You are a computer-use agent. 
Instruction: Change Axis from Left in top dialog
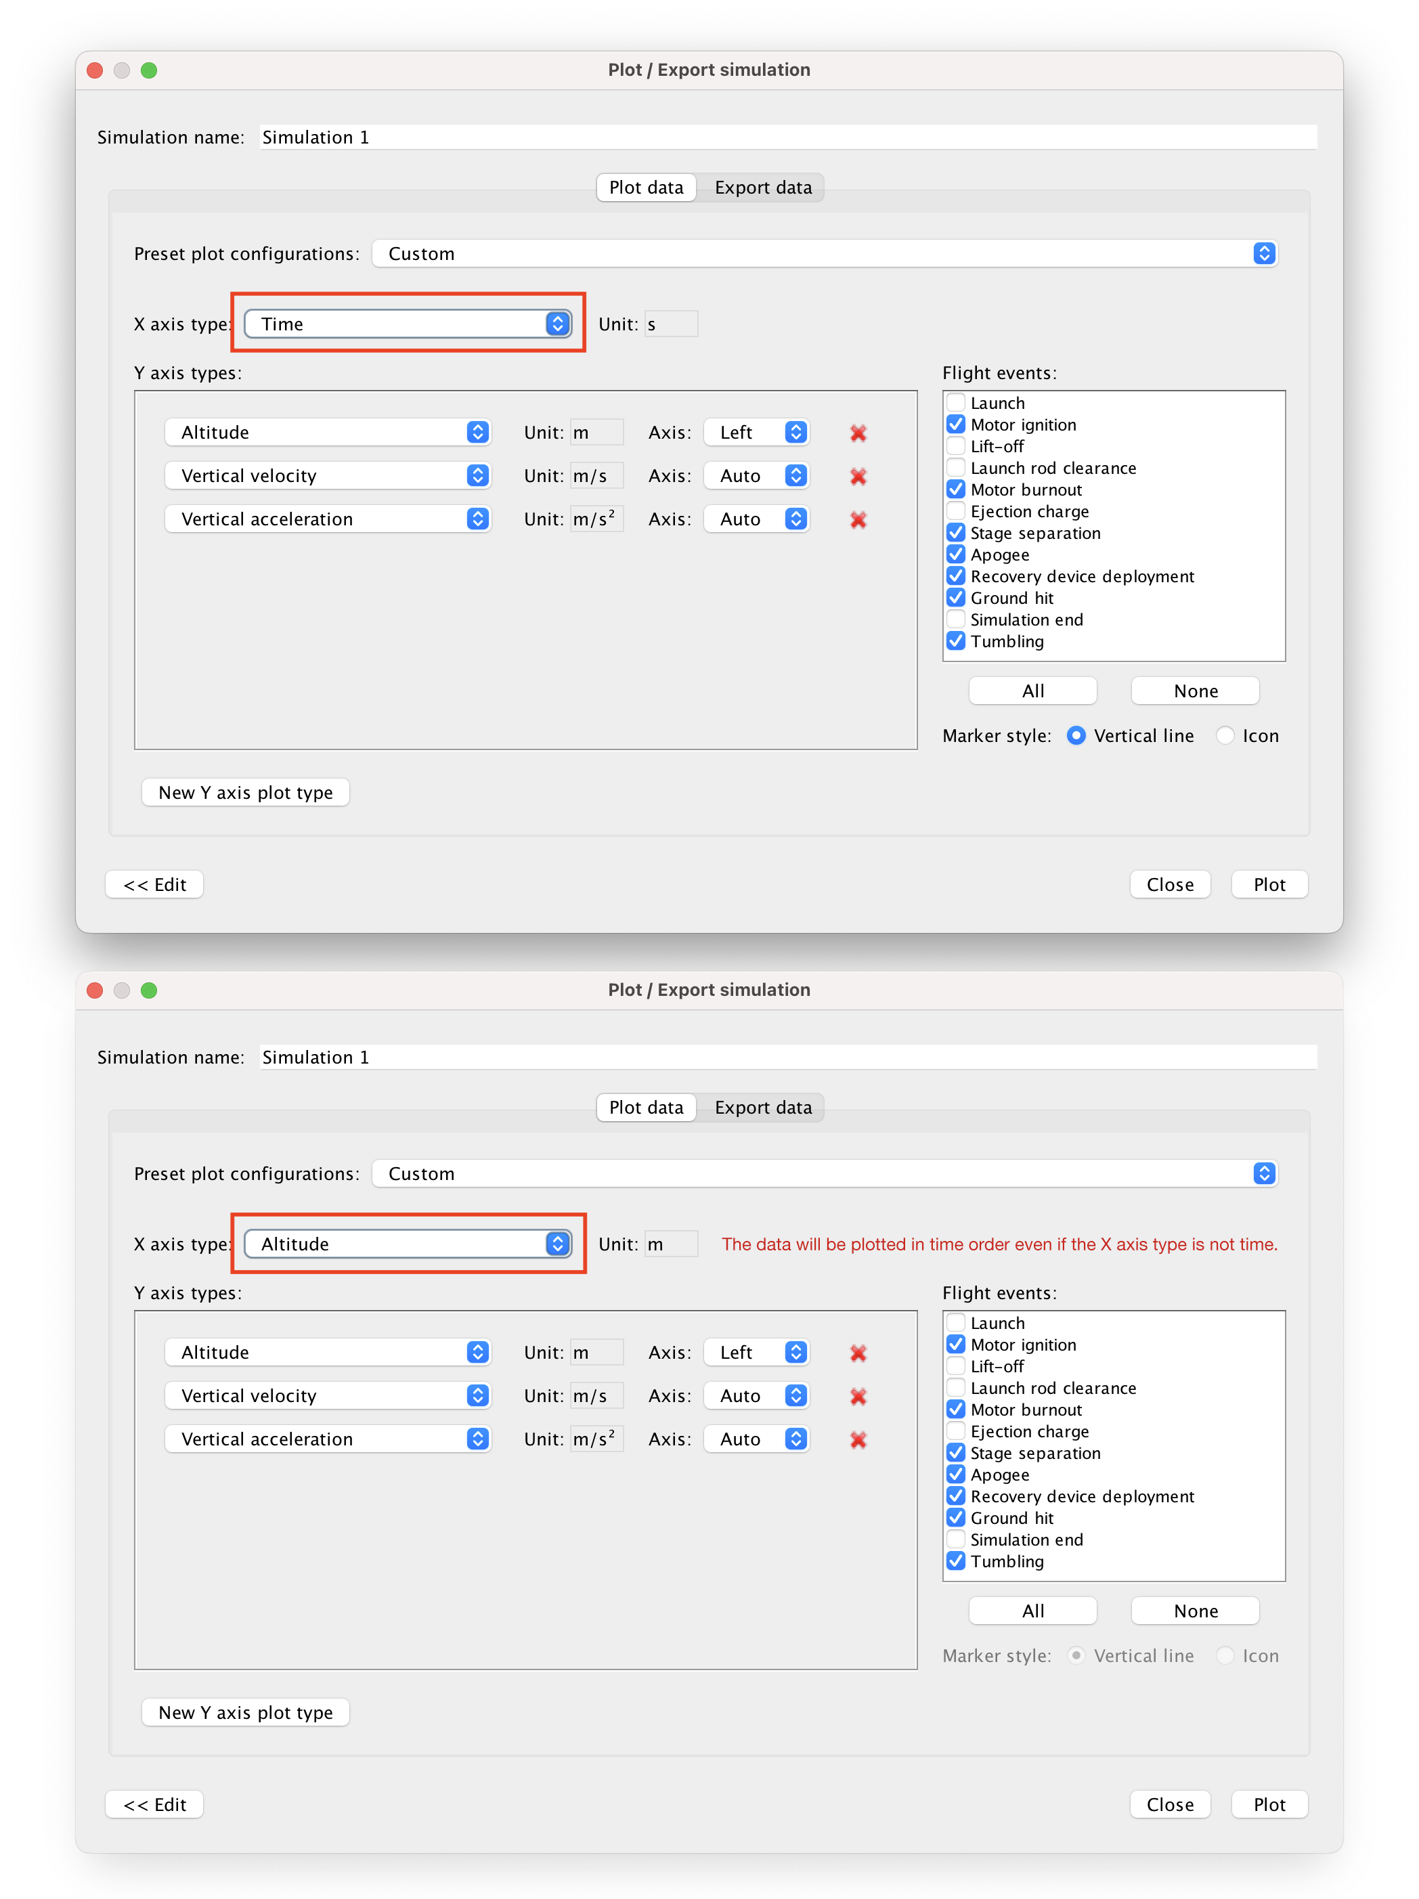pos(756,433)
